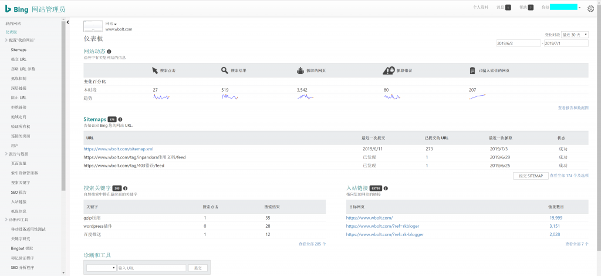Open the wbolt.com sitemap.xml link
Viewport: 601px width, 276px height.
point(118,149)
